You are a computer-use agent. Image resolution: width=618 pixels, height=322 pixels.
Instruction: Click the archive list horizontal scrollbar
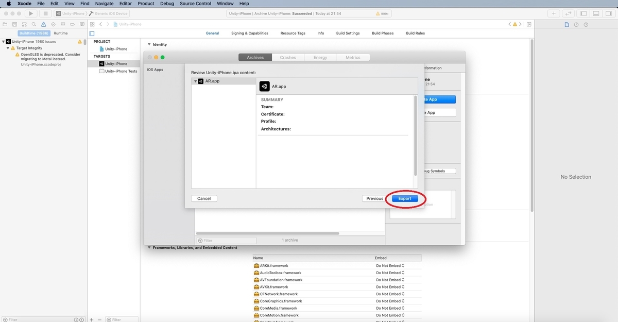pos(268,233)
